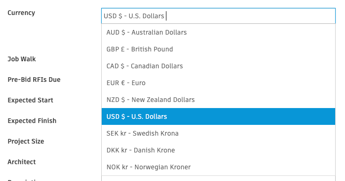Pick SEK kr - Swedish Krona option

(x=218, y=133)
